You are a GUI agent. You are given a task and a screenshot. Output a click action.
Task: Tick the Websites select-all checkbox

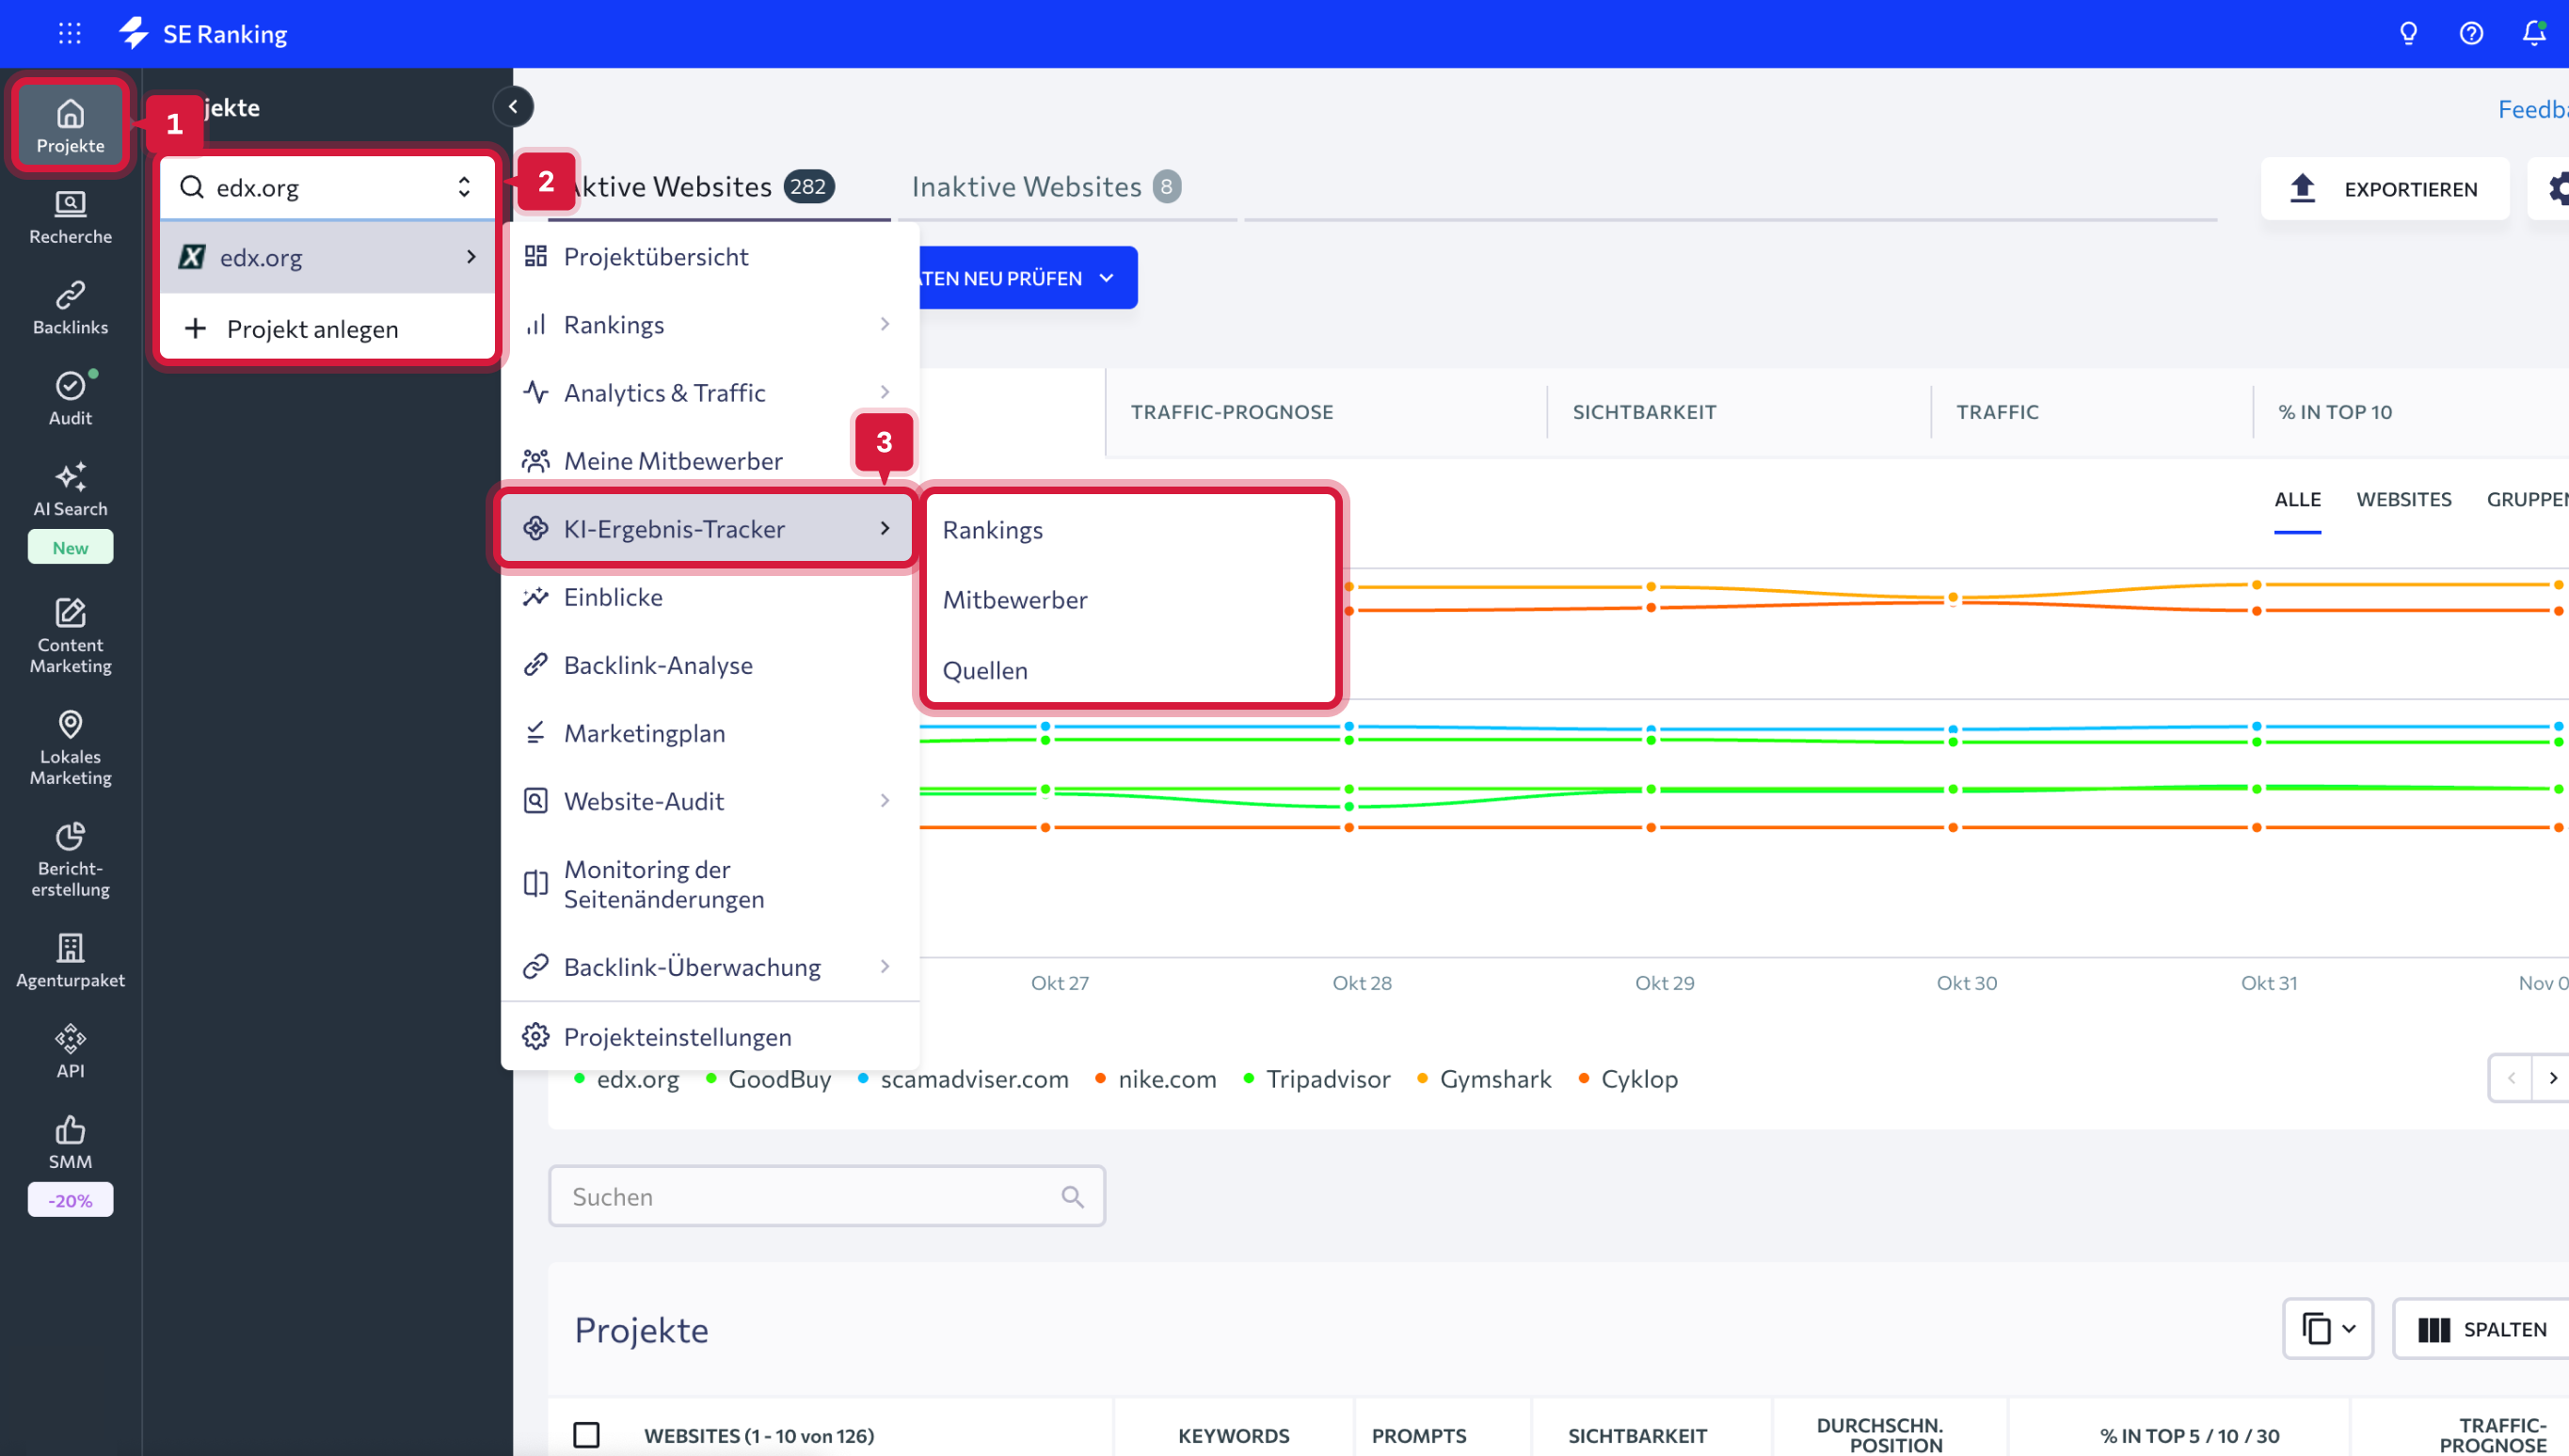coord(587,1434)
